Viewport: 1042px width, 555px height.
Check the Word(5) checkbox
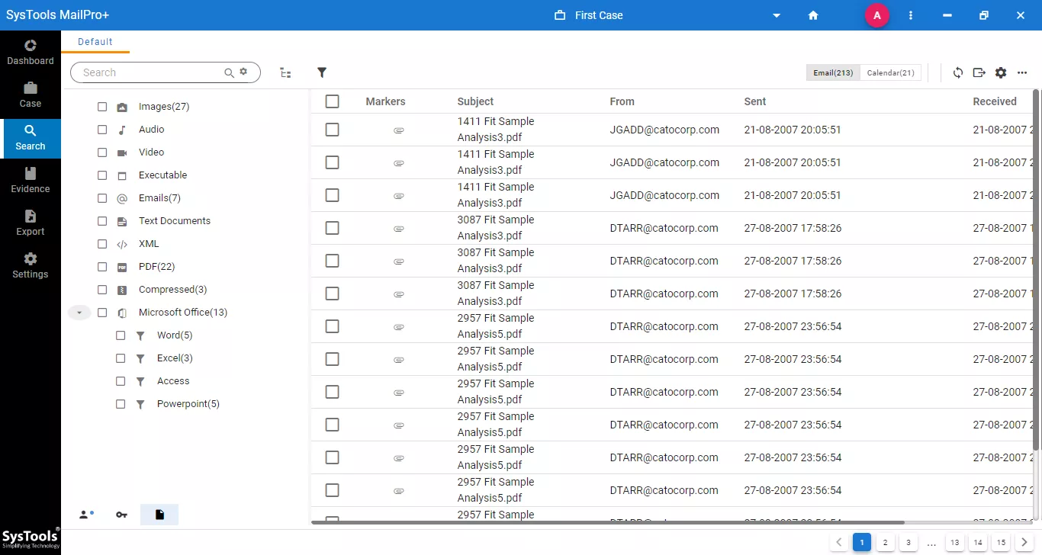point(121,335)
